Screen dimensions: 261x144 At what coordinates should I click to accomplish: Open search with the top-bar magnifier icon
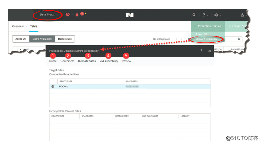[194, 15]
